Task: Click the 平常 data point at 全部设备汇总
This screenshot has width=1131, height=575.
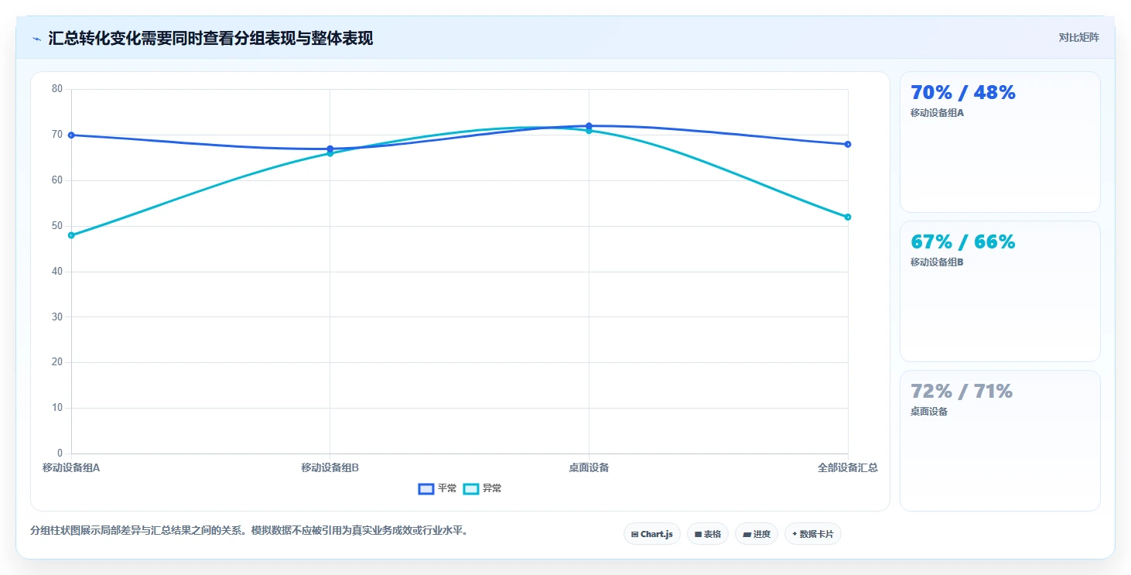Action: pyautogui.click(x=848, y=144)
